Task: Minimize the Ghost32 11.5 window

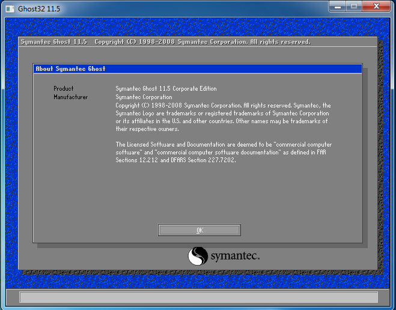Action: pyautogui.click(x=338, y=7)
